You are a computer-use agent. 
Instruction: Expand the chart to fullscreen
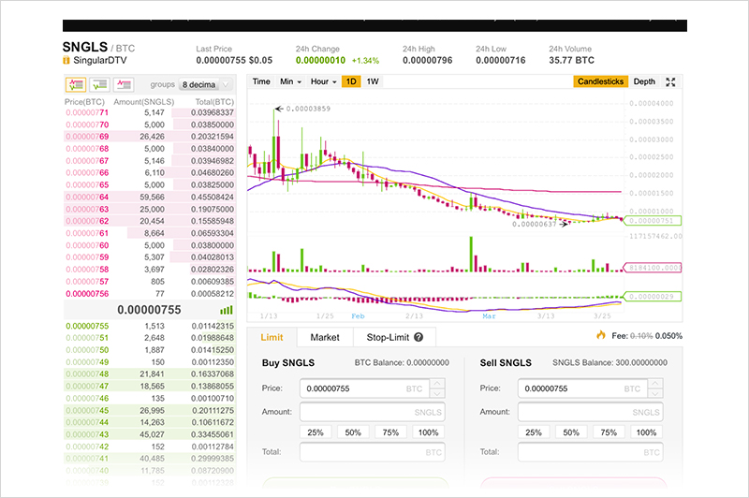(x=670, y=81)
